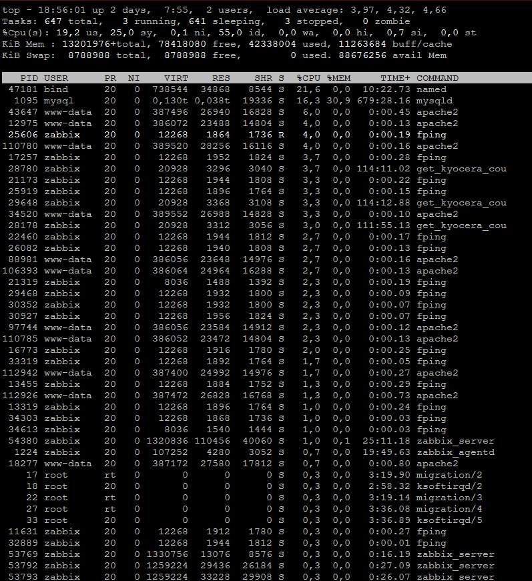Click RES value 110456
The height and width of the screenshot is (581, 532).
pyautogui.click(x=212, y=441)
